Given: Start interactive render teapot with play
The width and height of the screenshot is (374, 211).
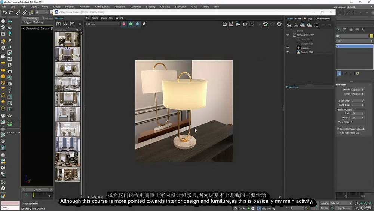Looking at the screenshot, I should (266, 24).
